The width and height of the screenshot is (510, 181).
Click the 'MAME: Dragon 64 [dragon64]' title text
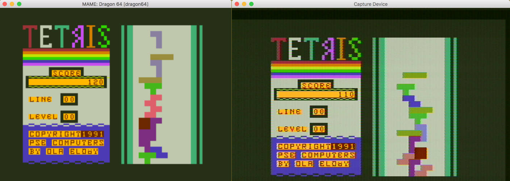point(116,4)
